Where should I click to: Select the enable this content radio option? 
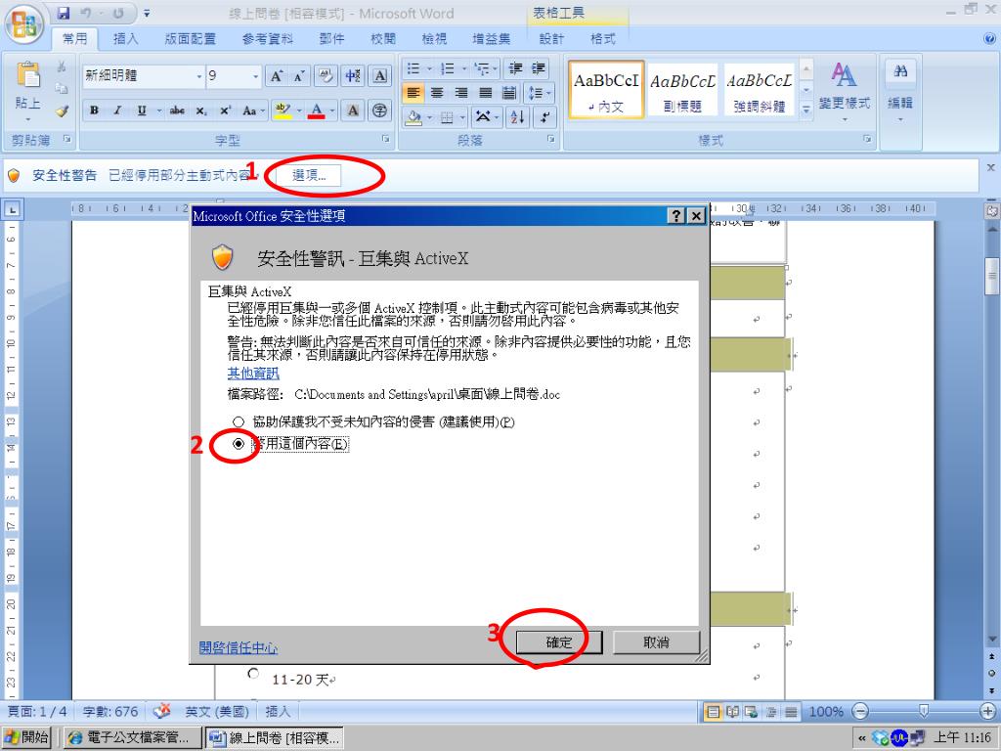[x=239, y=444]
